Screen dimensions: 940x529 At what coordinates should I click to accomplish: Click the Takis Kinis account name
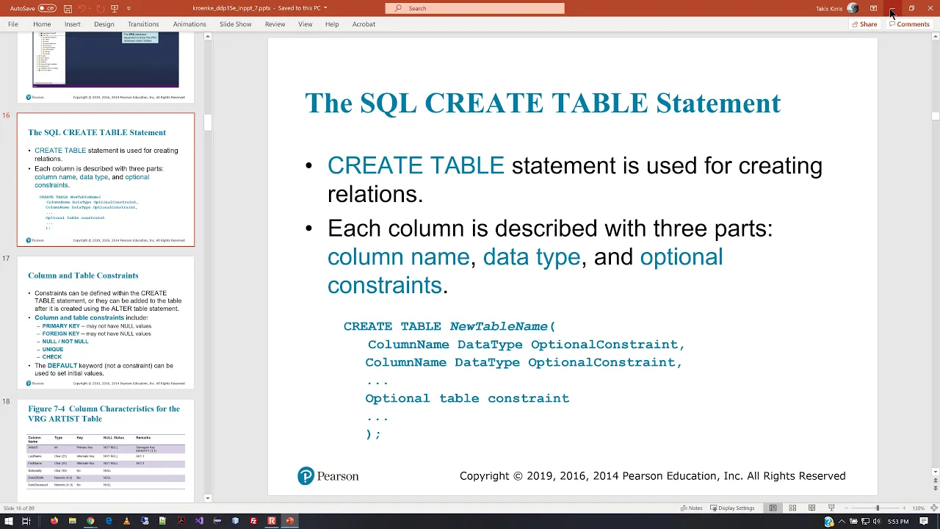click(829, 8)
